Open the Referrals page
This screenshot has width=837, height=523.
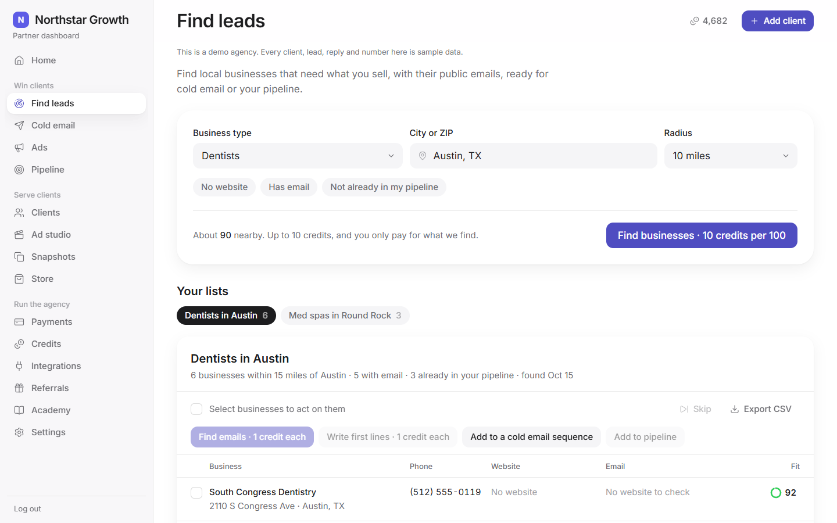[x=76, y=388]
